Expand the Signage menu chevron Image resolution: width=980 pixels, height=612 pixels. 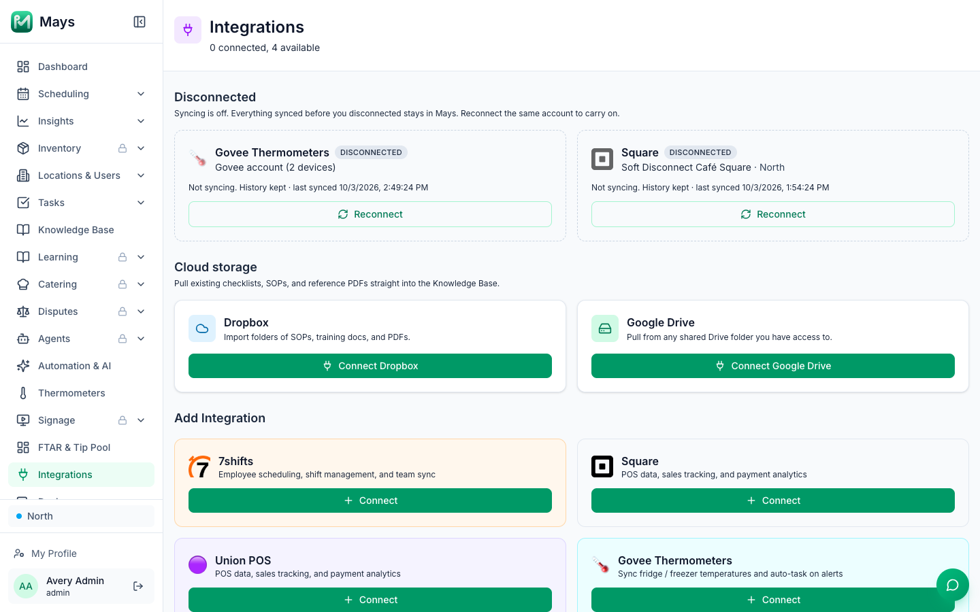[x=141, y=420]
